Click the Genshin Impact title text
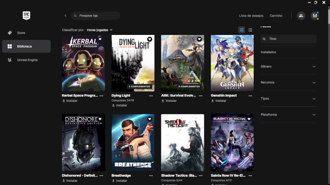330x185 pixels. click(224, 95)
